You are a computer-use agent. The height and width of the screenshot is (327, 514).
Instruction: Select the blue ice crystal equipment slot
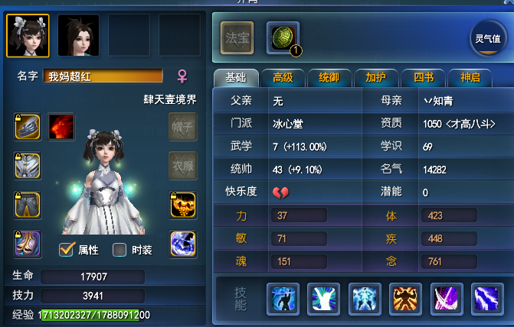tap(183, 244)
